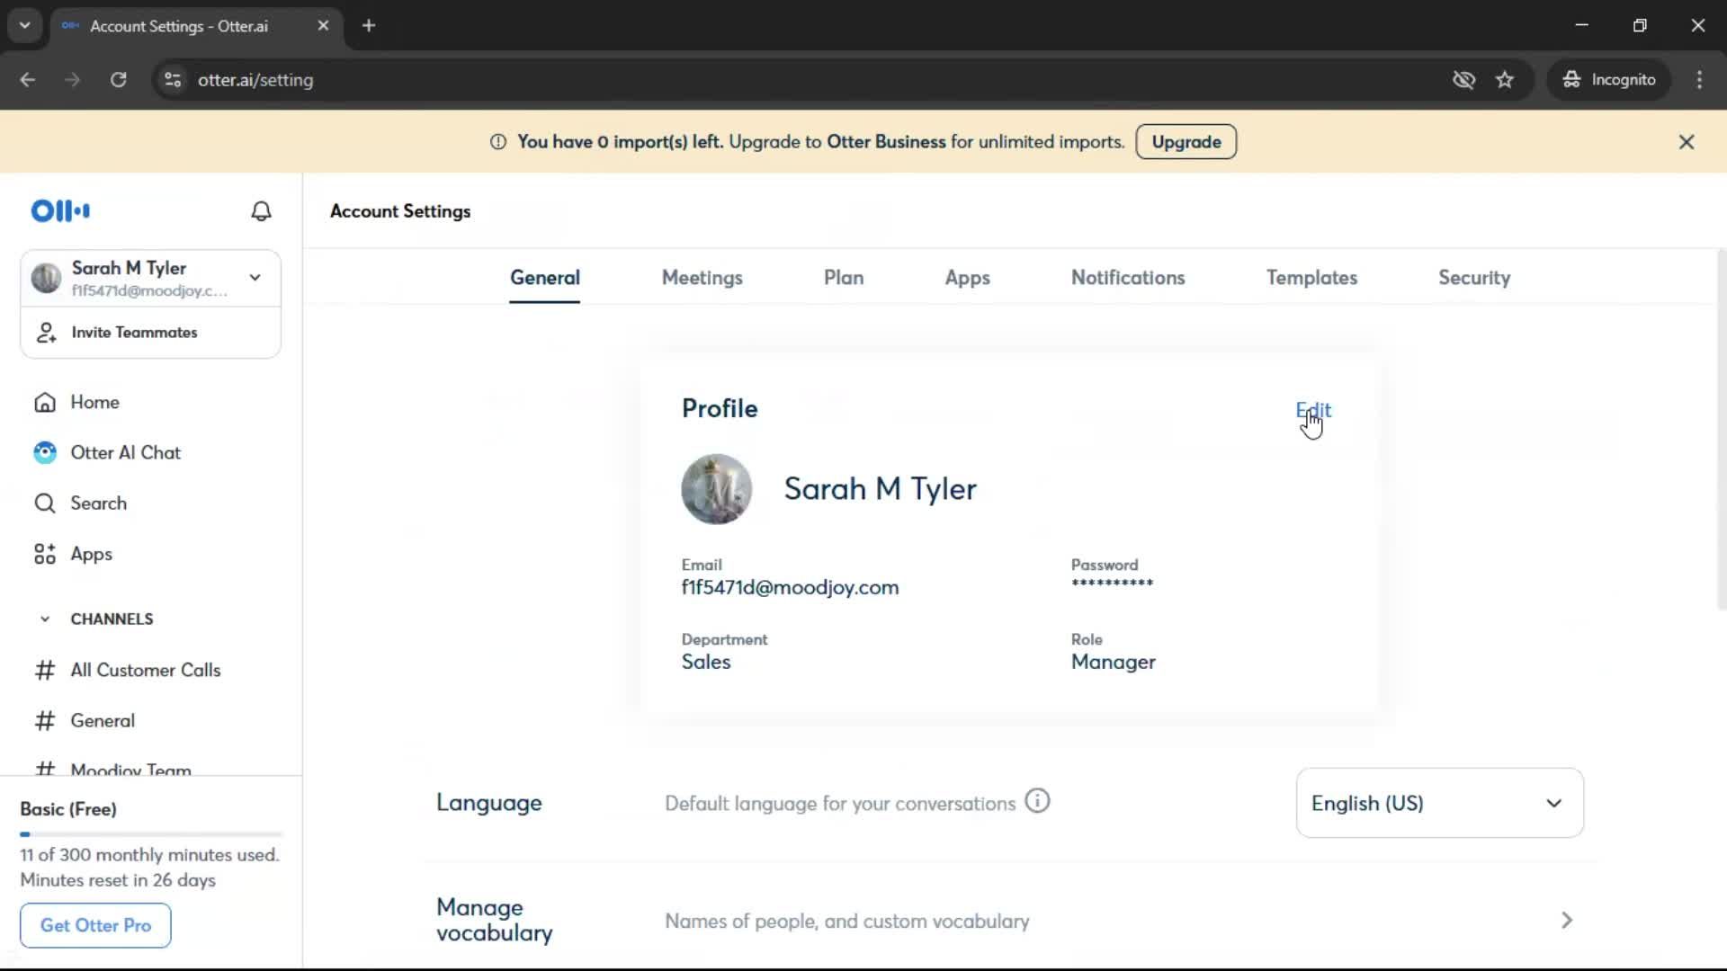Click the Sarah M Tyler profile name
1727x971 pixels.
(x=880, y=489)
